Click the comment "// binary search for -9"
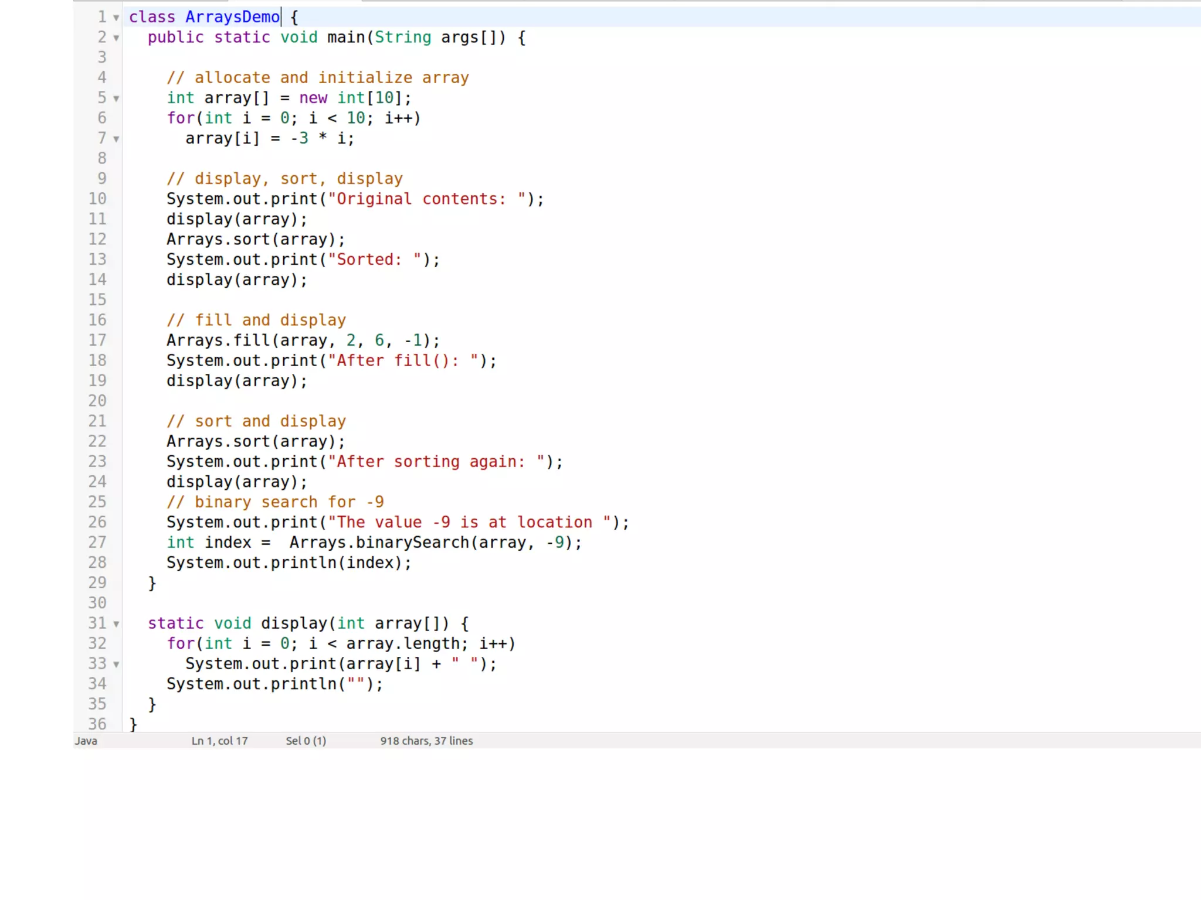Image resolution: width=1201 pixels, height=900 pixels. pos(275,502)
